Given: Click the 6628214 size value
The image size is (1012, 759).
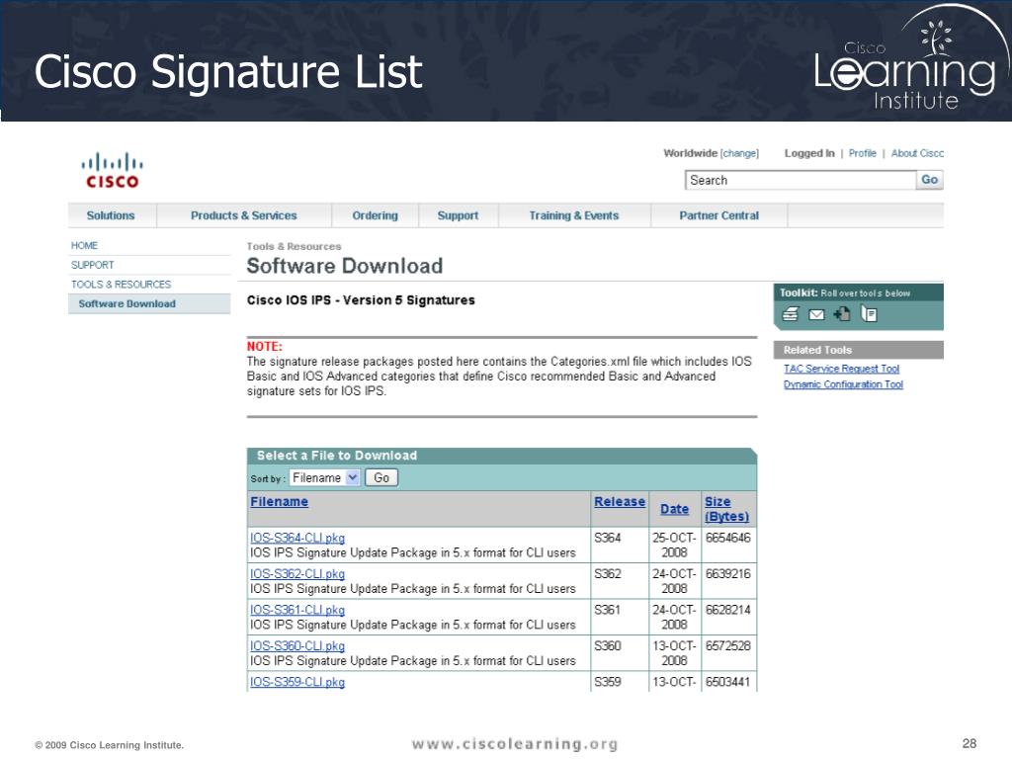Looking at the screenshot, I should [728, 611].
